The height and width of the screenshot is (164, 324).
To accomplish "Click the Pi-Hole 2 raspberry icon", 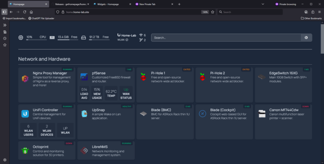I will 202,77.
